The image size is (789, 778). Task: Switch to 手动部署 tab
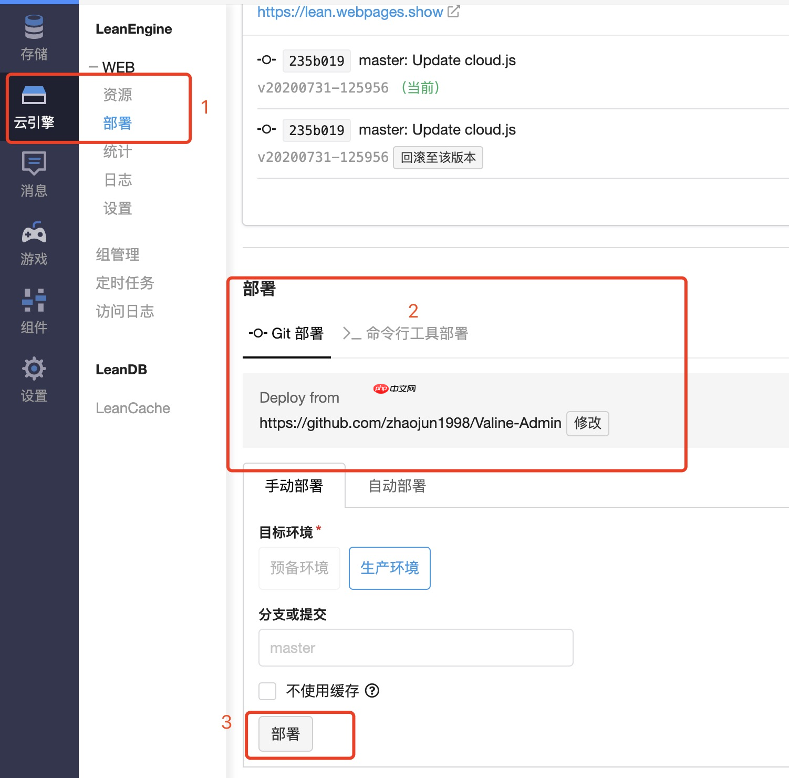click(294, 486)
